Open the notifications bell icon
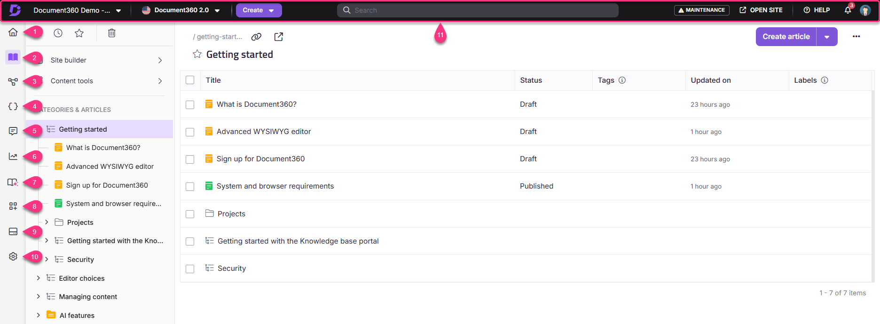This screenshot has width=880, height=324. pos(848,10)
